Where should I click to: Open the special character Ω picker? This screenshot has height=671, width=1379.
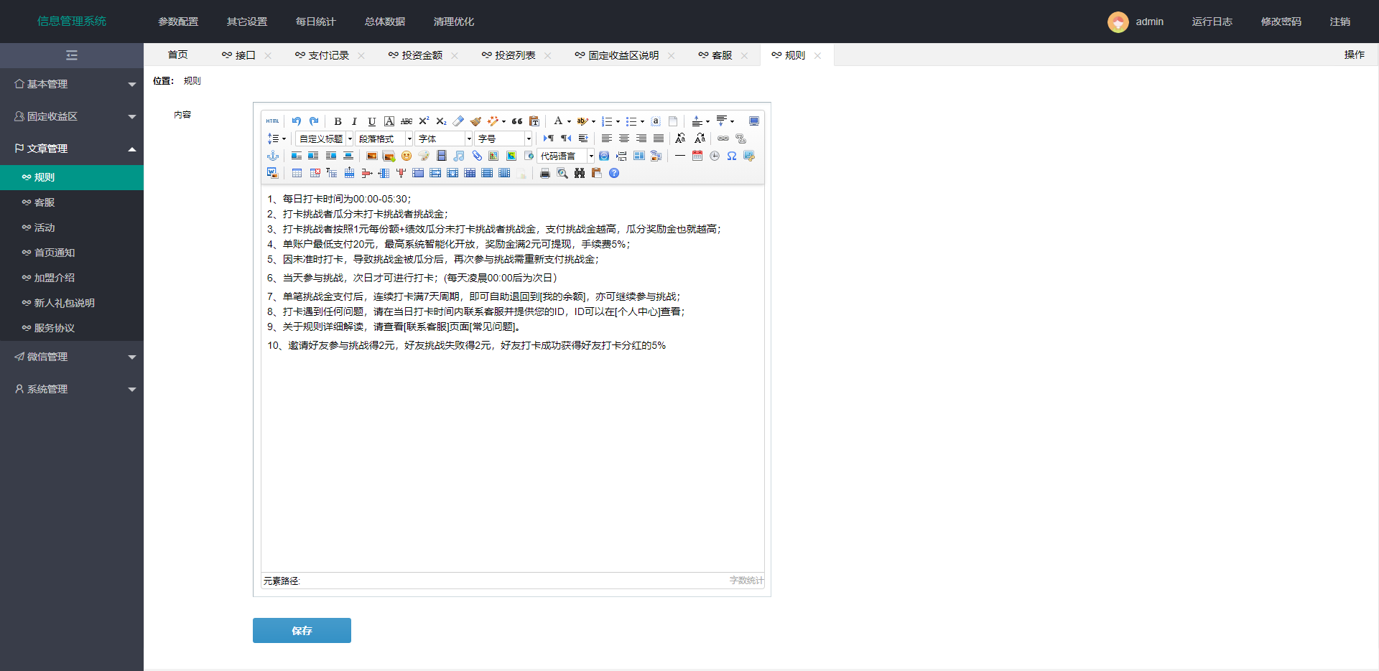[x=732, y=156]
